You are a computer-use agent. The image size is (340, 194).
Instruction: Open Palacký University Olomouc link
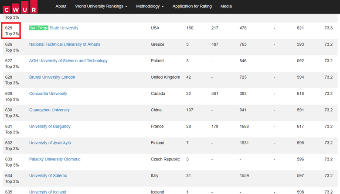point(55,159)
